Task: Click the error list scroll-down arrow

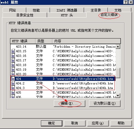Action: click(118, 95)
